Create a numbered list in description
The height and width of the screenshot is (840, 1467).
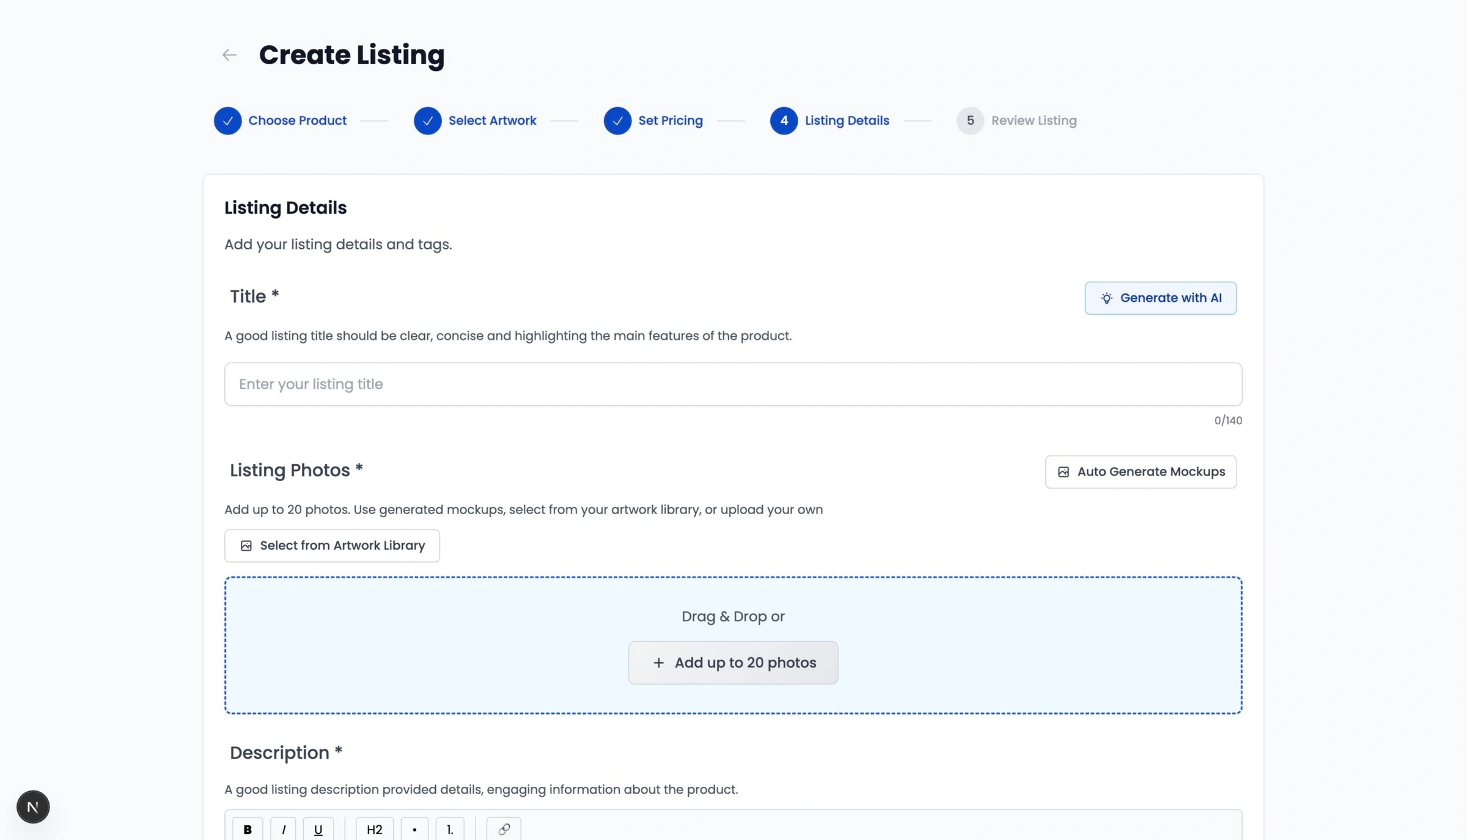click(450, 828)
